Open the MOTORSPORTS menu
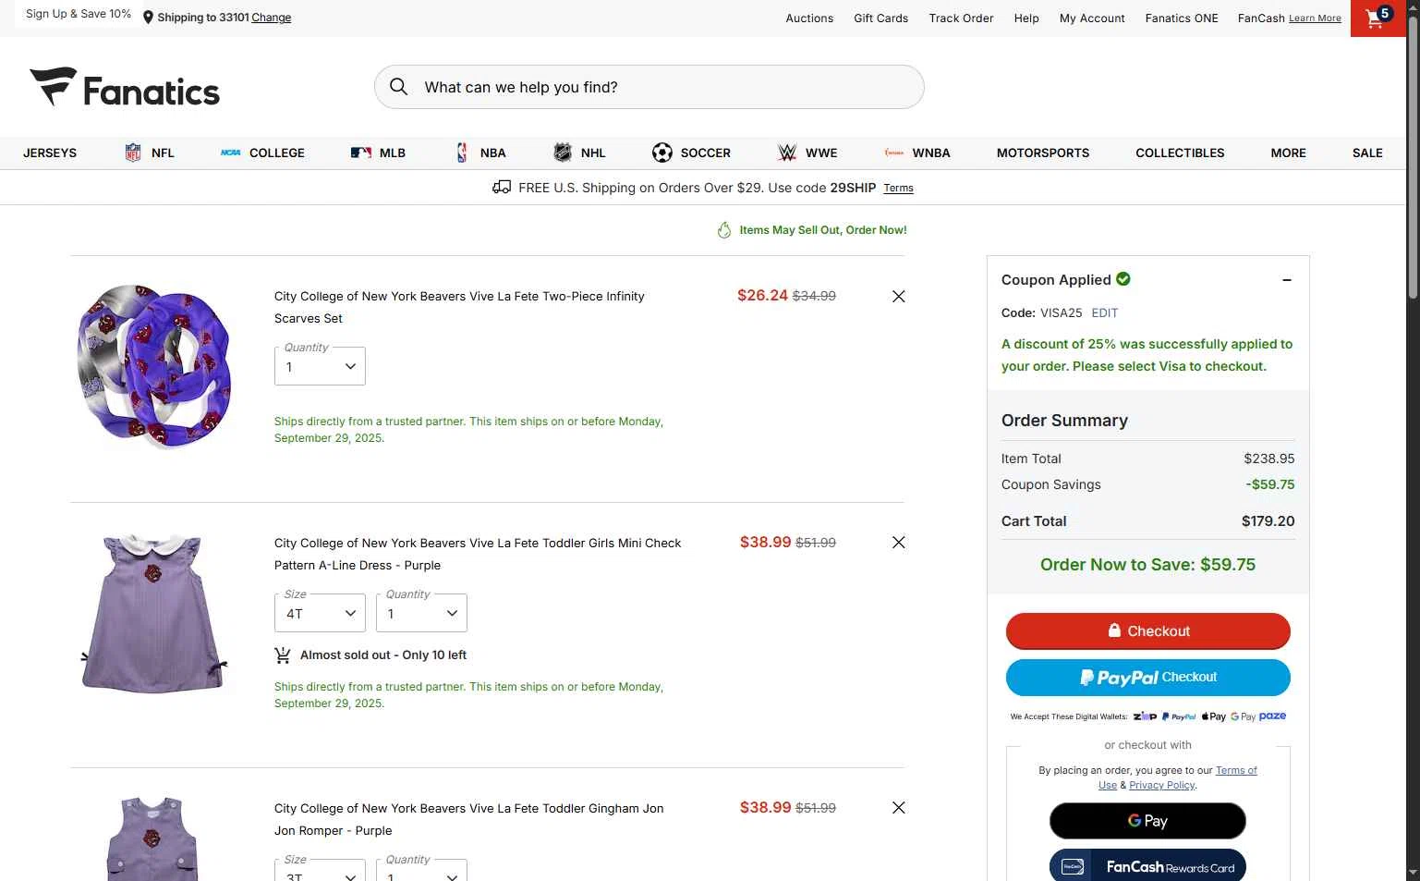The width and height of the screenshot is (1420, 881). pyautogui.click(x=1043, y=153)
